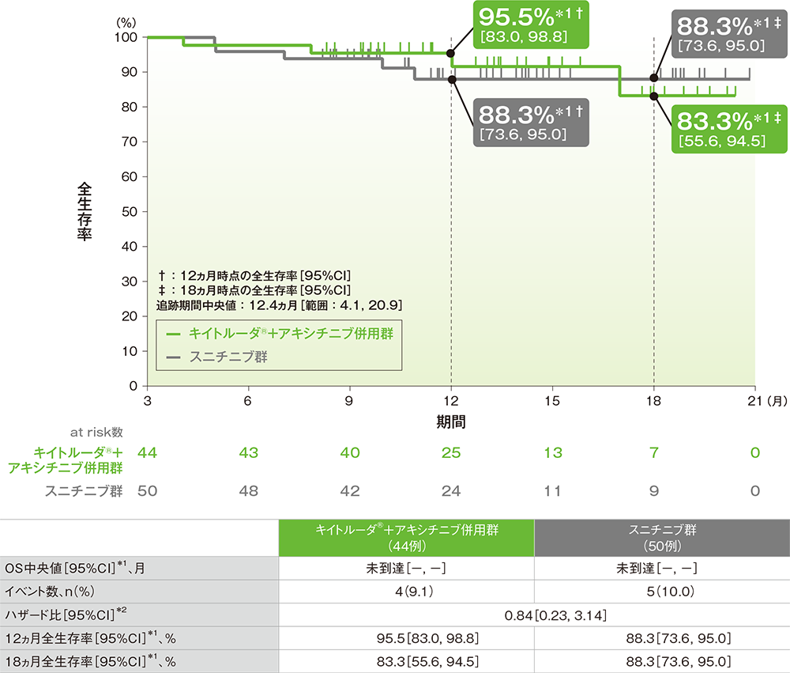Viewport: 790px width, 673px height.
Task: Click the green table header キイトルーダ+アキシチニブ併用群 (44例)
Action: [407, 538]
